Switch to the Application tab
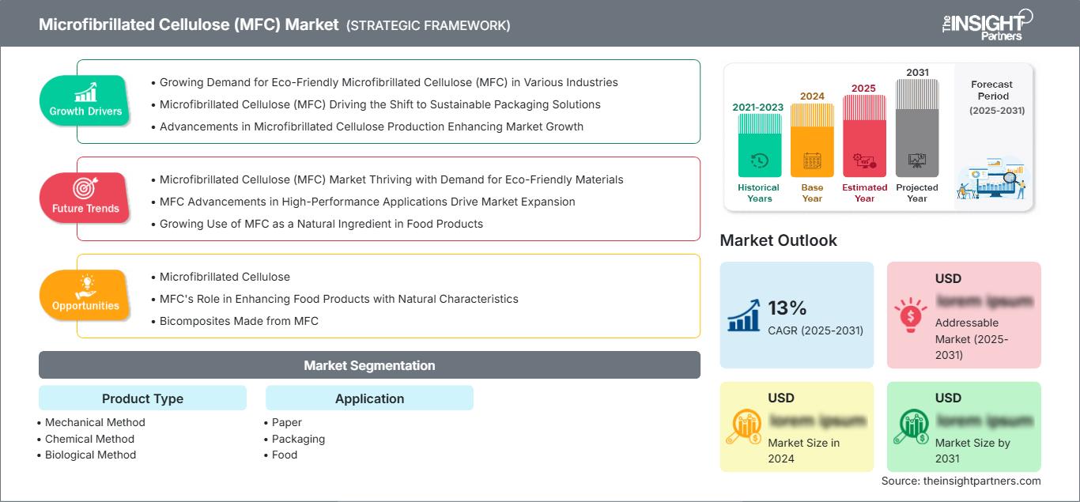Image resolution: width=1080 pixels, height=502 pixels. click(369, 398)
